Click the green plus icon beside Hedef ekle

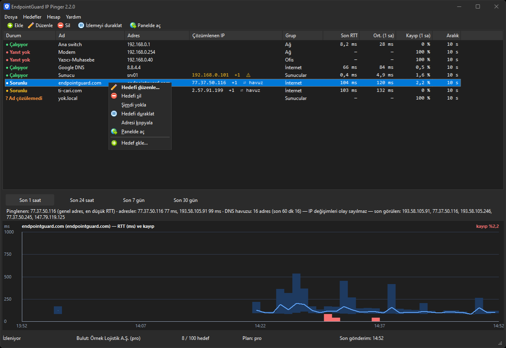(114, 143)
